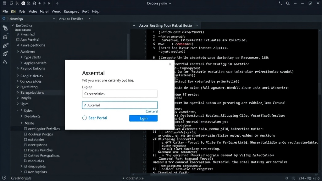Click the fourth activity bar pencil icon
322x181 pixels.
(5, 54)
